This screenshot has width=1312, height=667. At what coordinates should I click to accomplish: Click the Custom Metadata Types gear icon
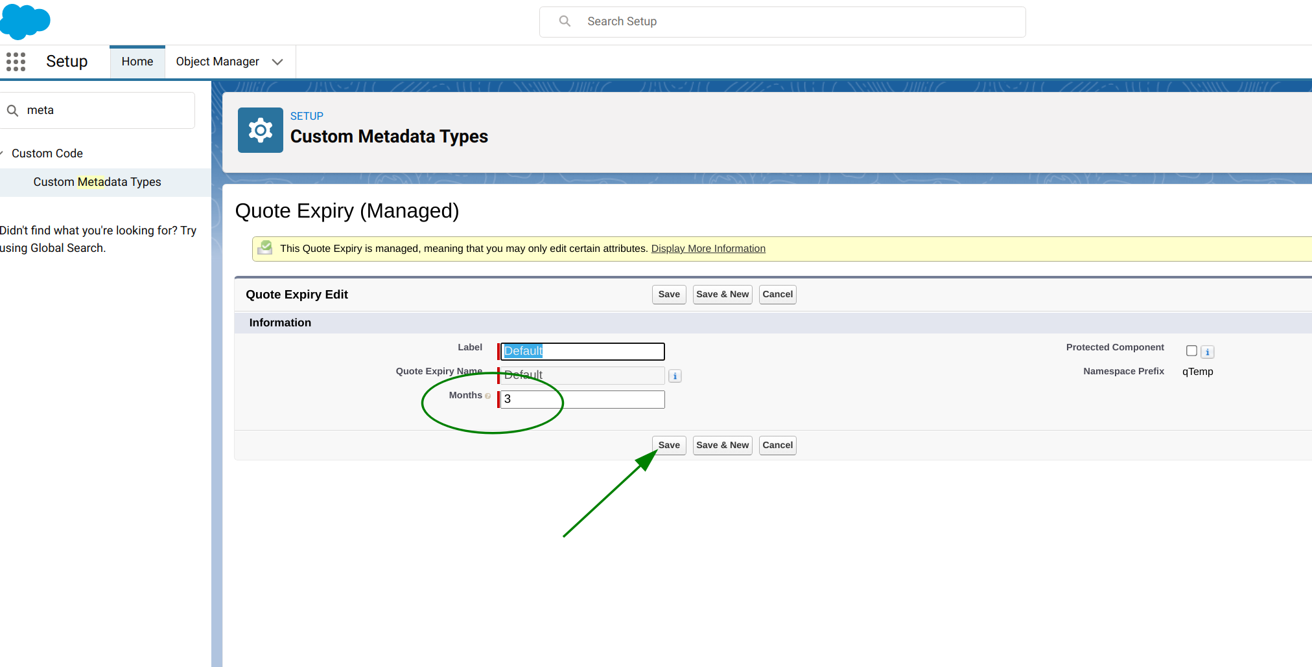point(261,130)
